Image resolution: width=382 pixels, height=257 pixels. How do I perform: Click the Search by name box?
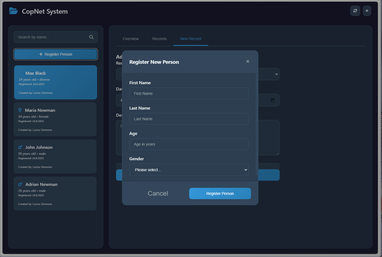click(x=56, y=37)
